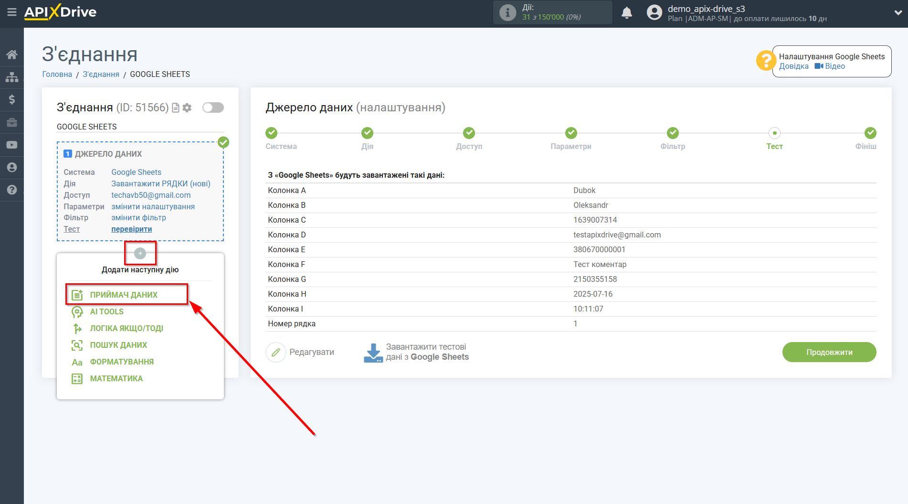Open the help question sidebar icon
This screenshot has width=908, height=504.
(12, 190)
